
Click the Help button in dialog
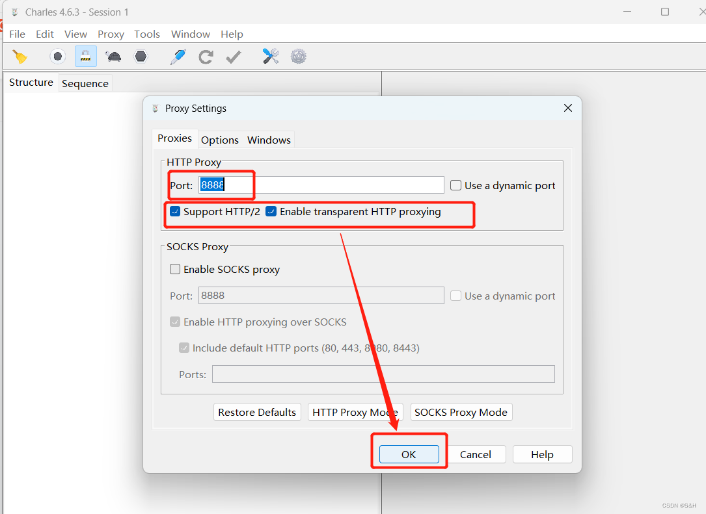point(542,454)
